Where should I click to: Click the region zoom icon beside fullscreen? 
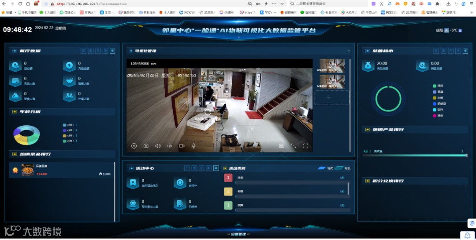click(x=294, y=146)
